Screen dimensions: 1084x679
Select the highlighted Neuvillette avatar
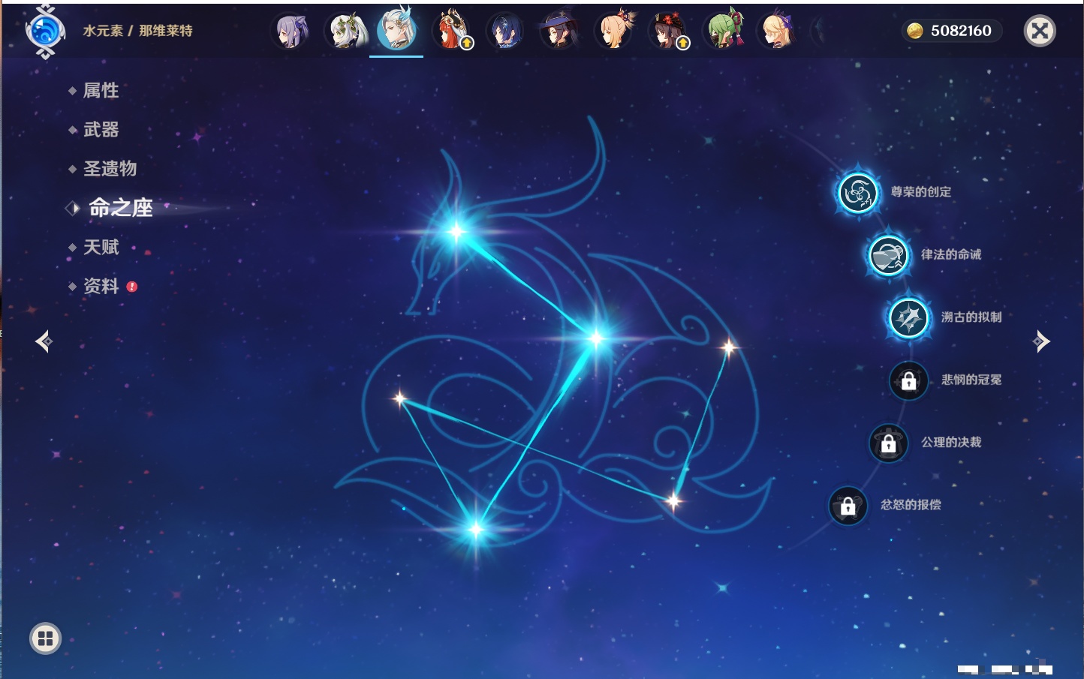coord(397,30)
